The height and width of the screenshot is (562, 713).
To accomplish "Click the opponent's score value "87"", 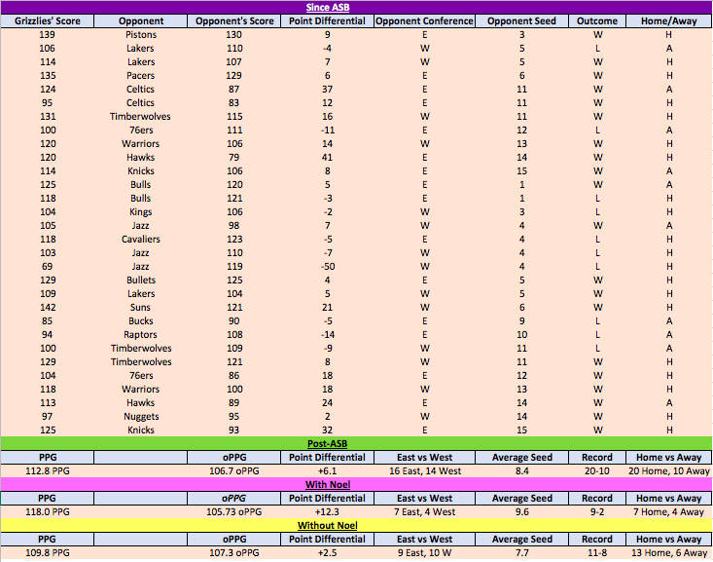I will [x=233, y=90].
